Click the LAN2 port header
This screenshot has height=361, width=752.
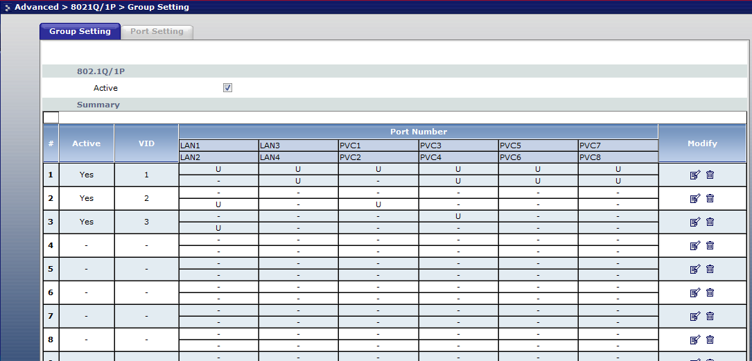219,157
